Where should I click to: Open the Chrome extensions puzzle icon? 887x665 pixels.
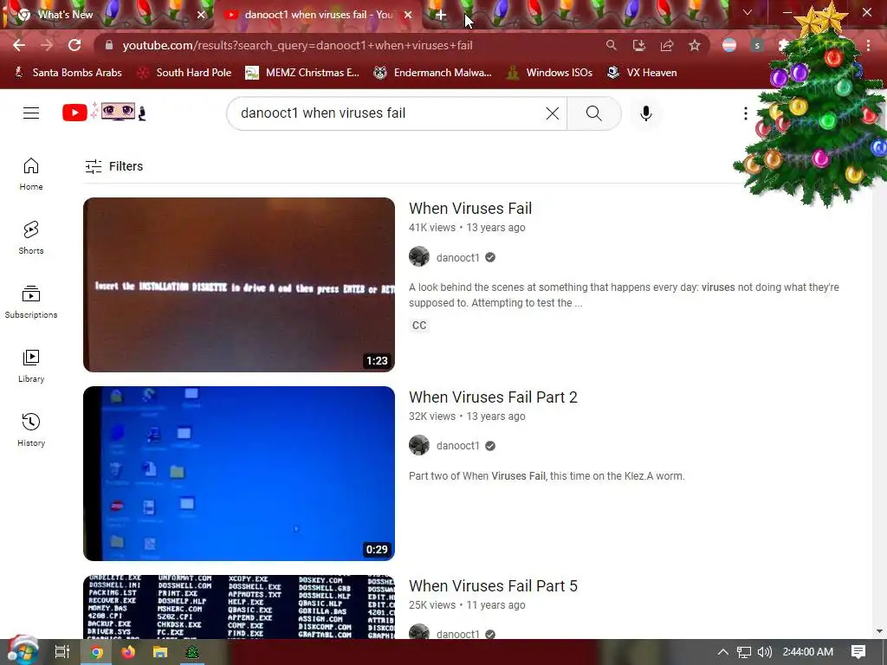784,45
